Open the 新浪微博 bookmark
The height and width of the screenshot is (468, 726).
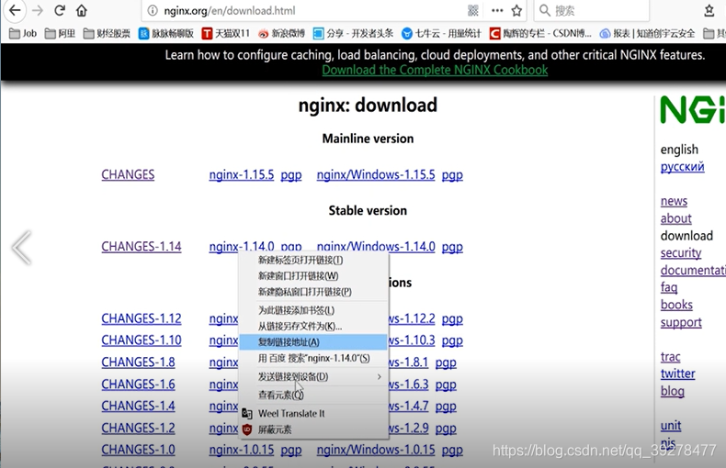pyautogui.click(x=281, y=33)
